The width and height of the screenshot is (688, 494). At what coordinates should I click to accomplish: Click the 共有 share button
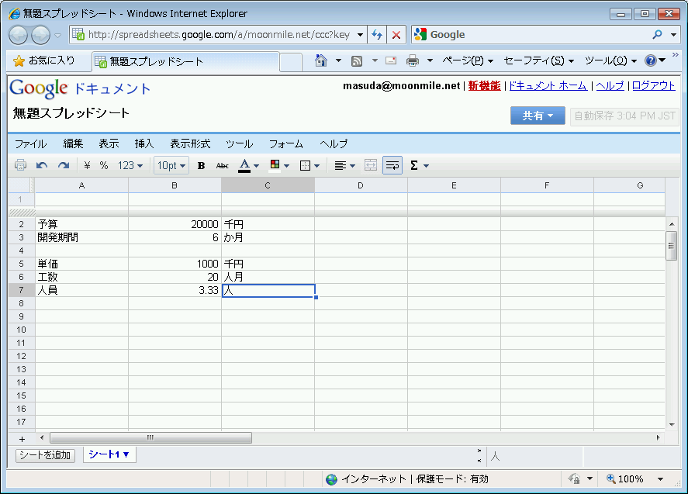click(537, 116)
